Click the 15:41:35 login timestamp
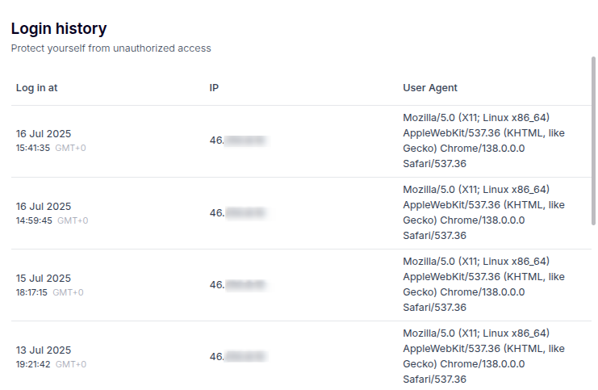Image resolution: width=598 pixels, height=390 pixels. [x=33, y=149]
